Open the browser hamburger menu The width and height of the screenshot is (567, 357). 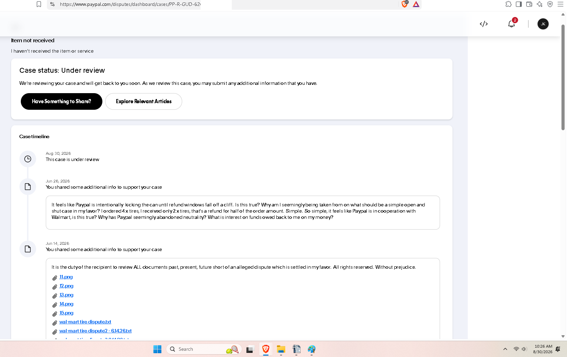coord(560,4)
